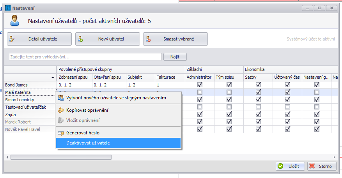Toggle Tým spisu checkbox for Malá Kateřina

click(229, 92)
